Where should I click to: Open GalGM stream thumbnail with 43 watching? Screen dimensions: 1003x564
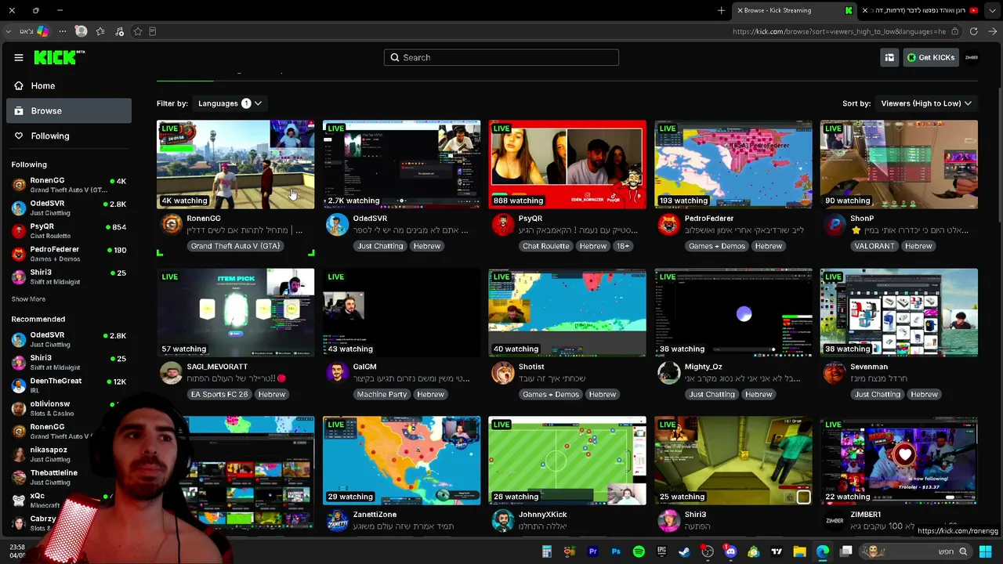[x=401, y=313]
